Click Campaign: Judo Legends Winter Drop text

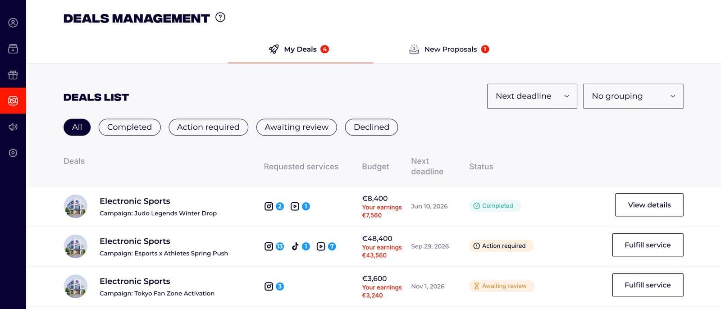pyautogui.click(x=158, y=214)
